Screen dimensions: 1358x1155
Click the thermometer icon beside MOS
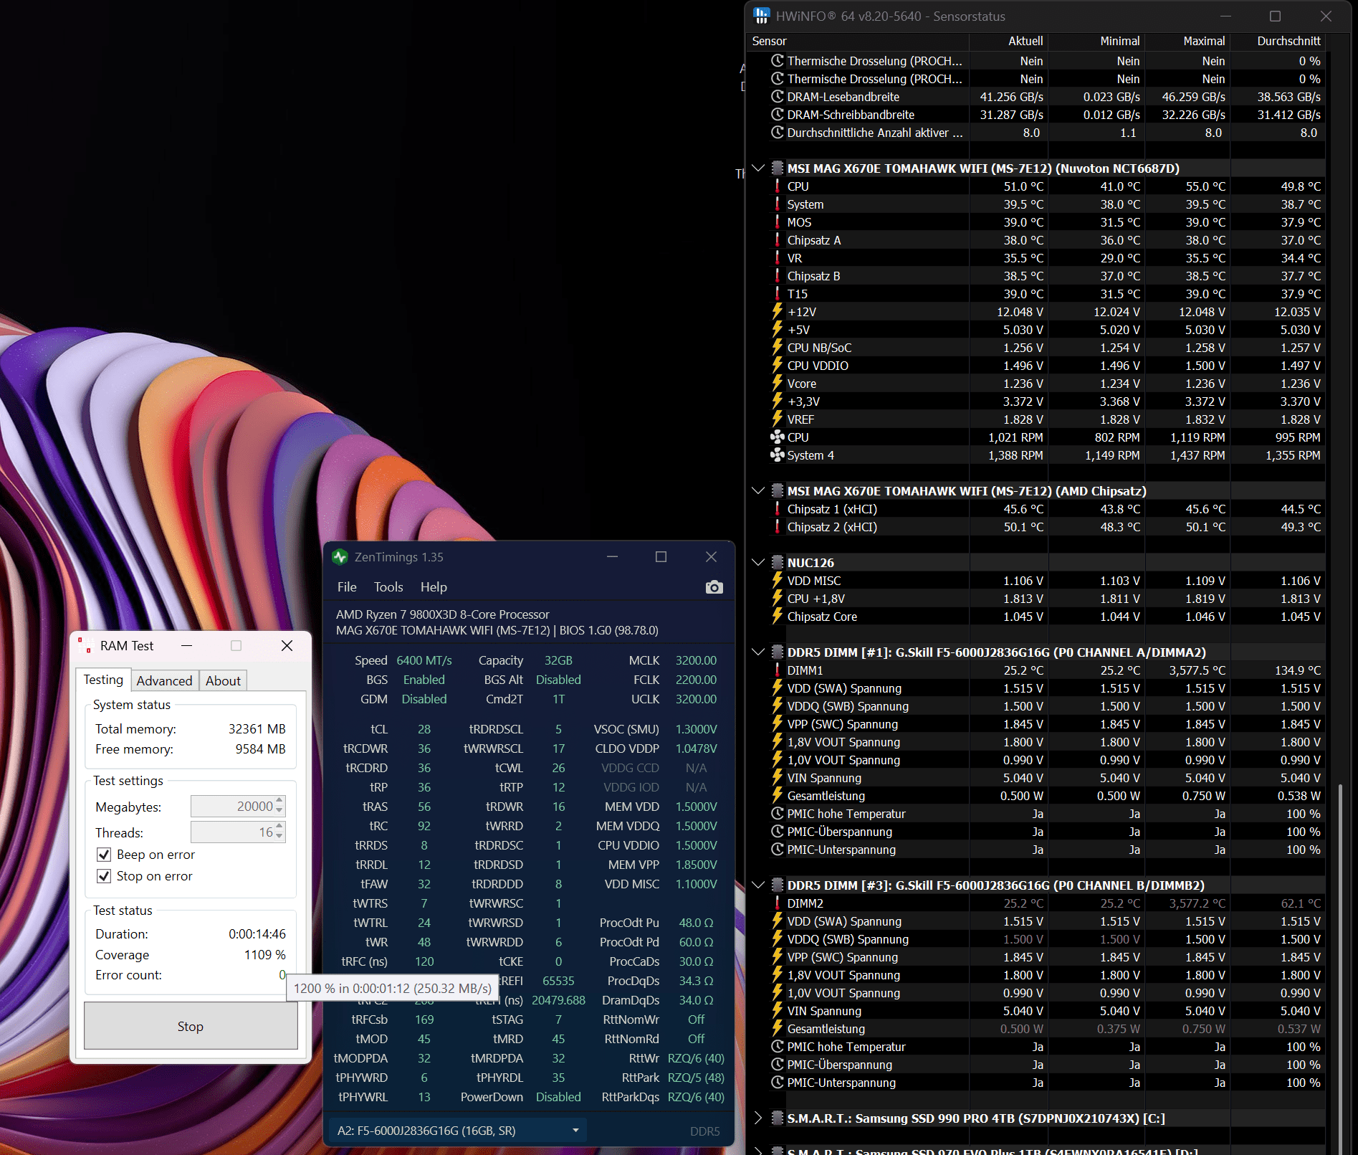tap(778, 222)
